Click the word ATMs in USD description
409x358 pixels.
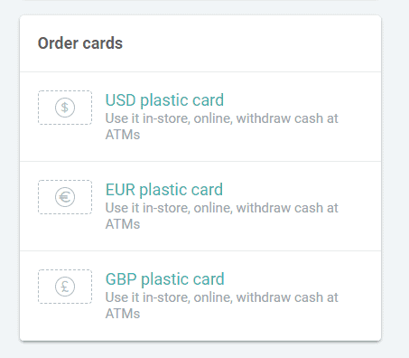pos(123,135)
